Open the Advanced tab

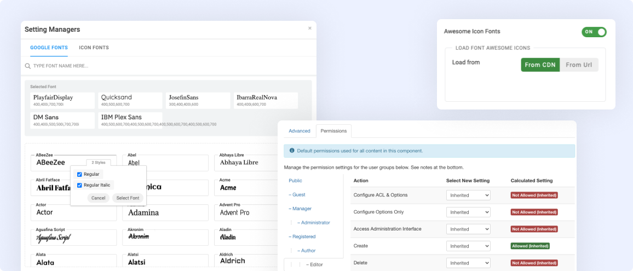pyautogui.click(x=299, y=131)
